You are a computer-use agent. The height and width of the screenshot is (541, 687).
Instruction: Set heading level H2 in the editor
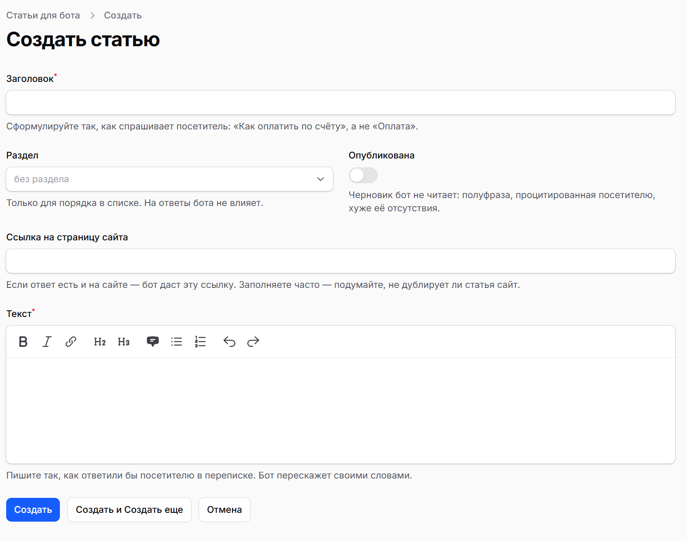tap(100, 342)
